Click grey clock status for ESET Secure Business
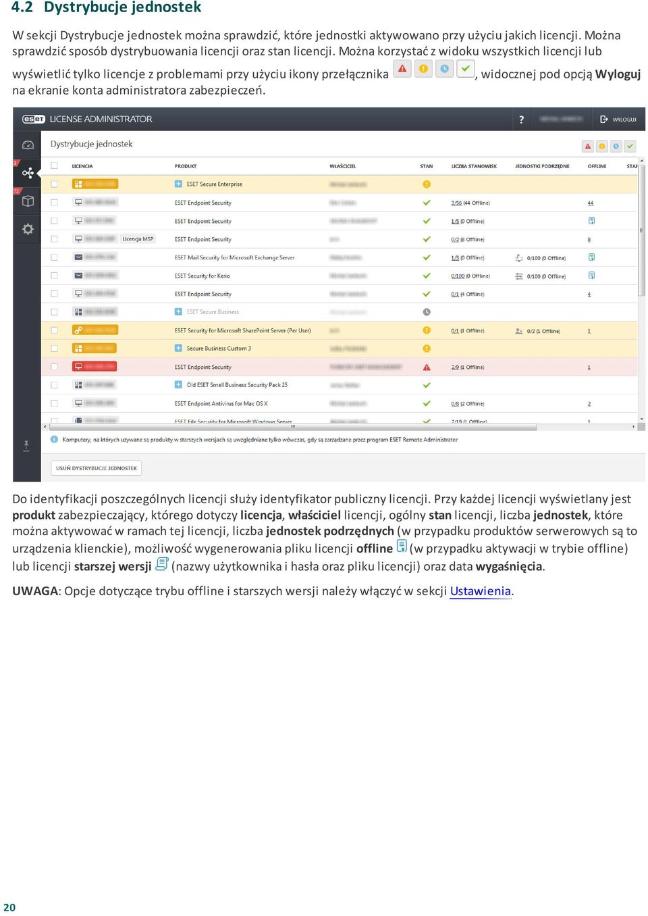Screen dimensions: 648x916 [427, 312]
